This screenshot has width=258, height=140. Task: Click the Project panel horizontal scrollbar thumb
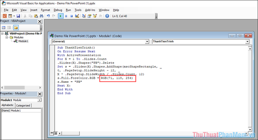coord(14,88)
